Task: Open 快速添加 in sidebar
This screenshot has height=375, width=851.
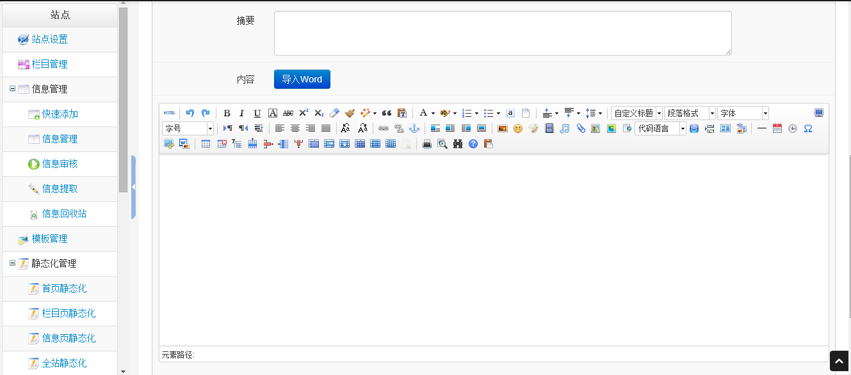Action: click(x=60, y=114)
